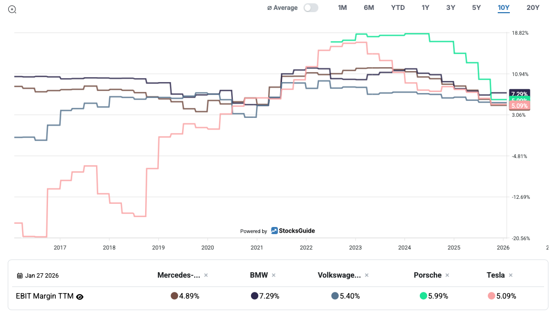Select the 20Y time range
554x314 pixels.
point(532,8)
